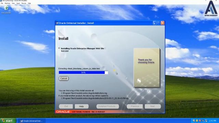219x123 pixels.
Task: Click the greyed-out Exit button
Action: pyautogui.click(x=66, y=106)
